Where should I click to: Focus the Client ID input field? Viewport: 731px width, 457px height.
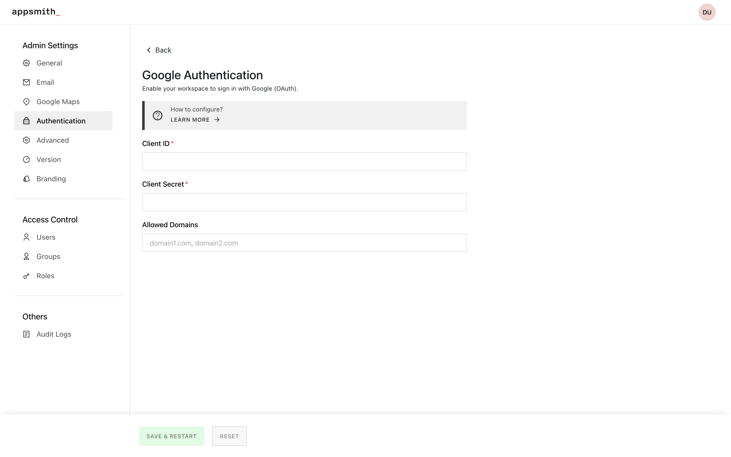click(305, 161)
